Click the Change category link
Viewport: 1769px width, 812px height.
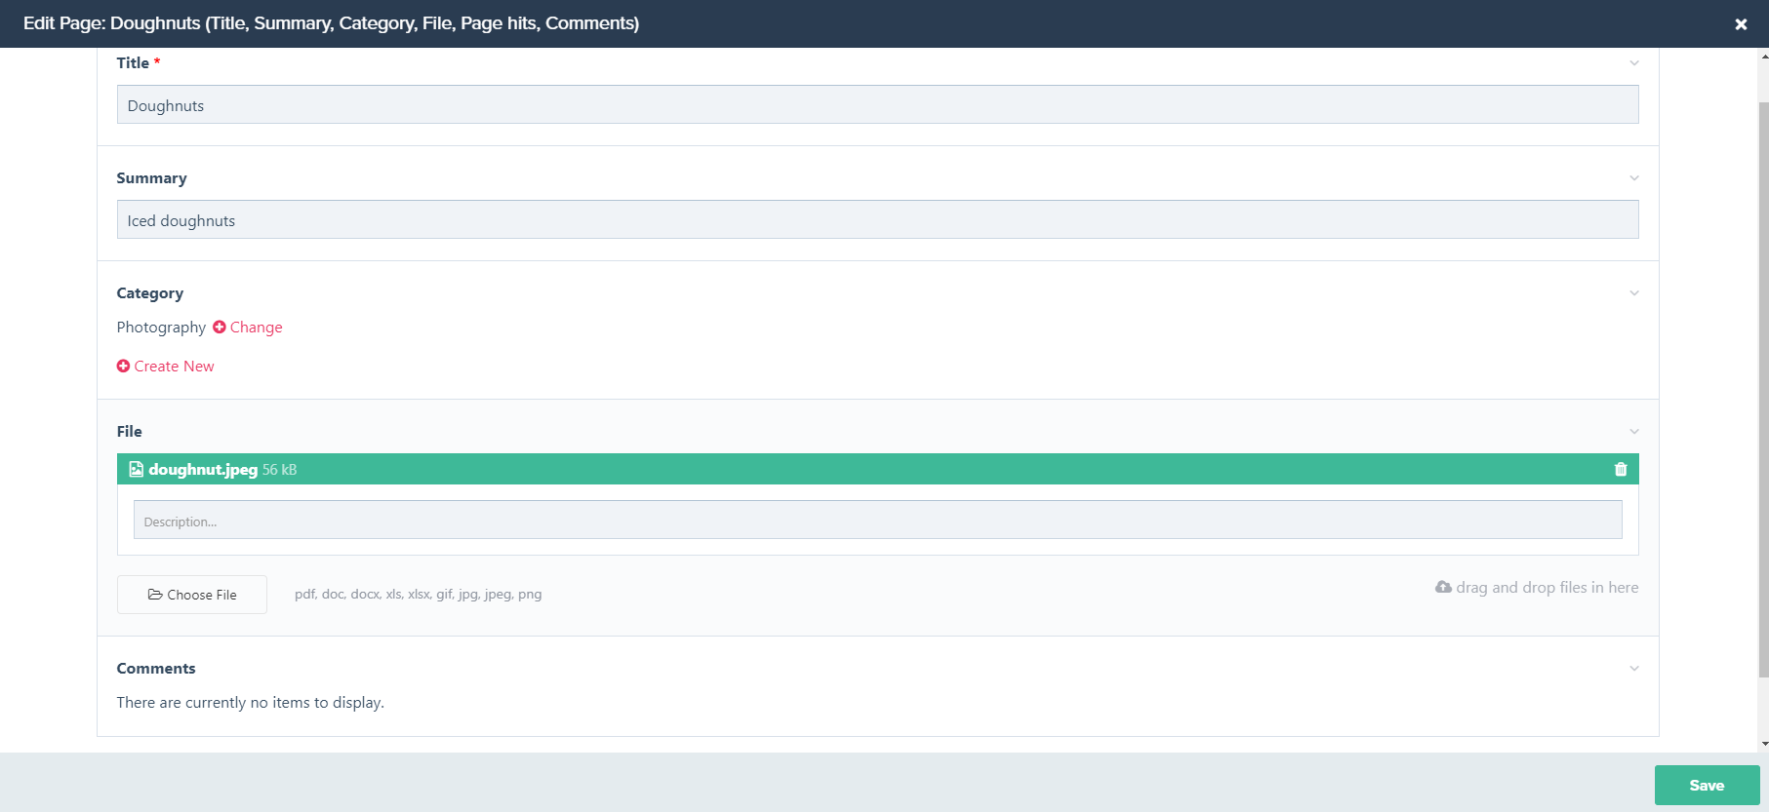(x=256, y=328)
